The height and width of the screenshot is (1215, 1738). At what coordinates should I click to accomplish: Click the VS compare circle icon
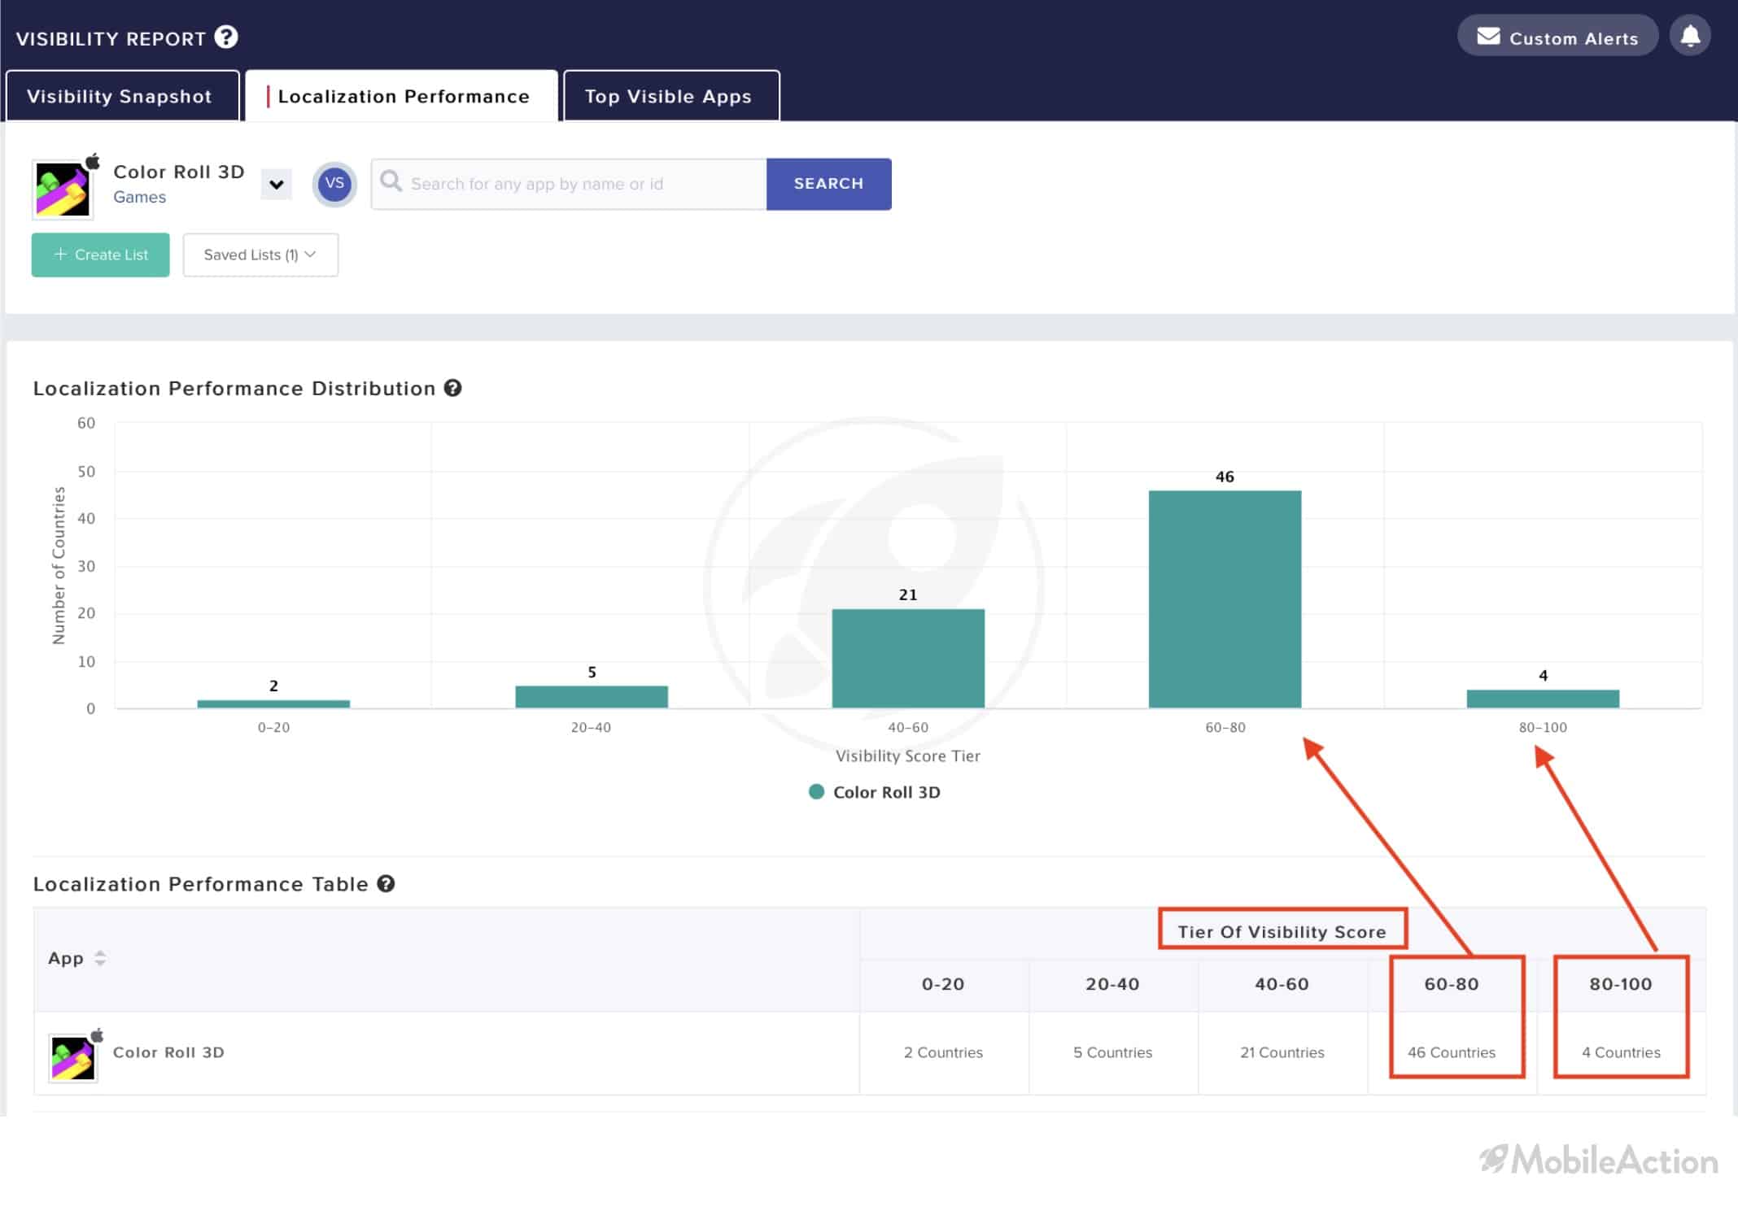[334, 184]
